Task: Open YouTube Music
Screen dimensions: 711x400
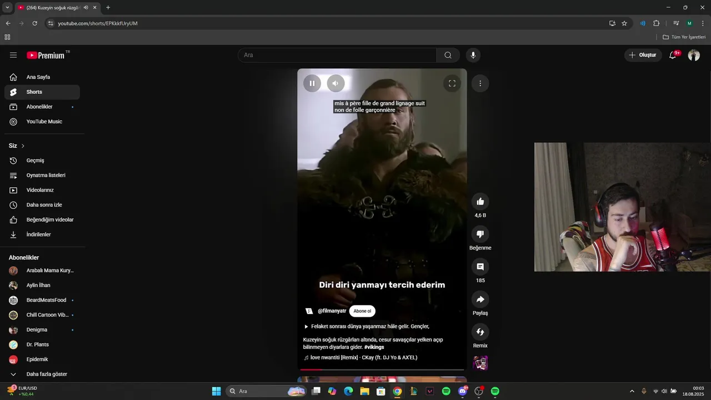Action: [x=42, y=122]
